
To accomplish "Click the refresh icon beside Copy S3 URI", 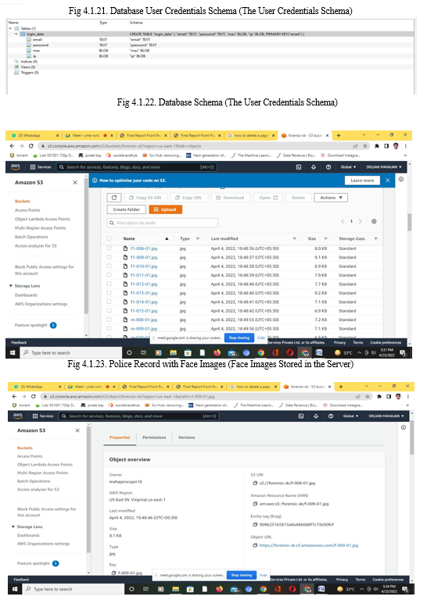I will 114,198.
